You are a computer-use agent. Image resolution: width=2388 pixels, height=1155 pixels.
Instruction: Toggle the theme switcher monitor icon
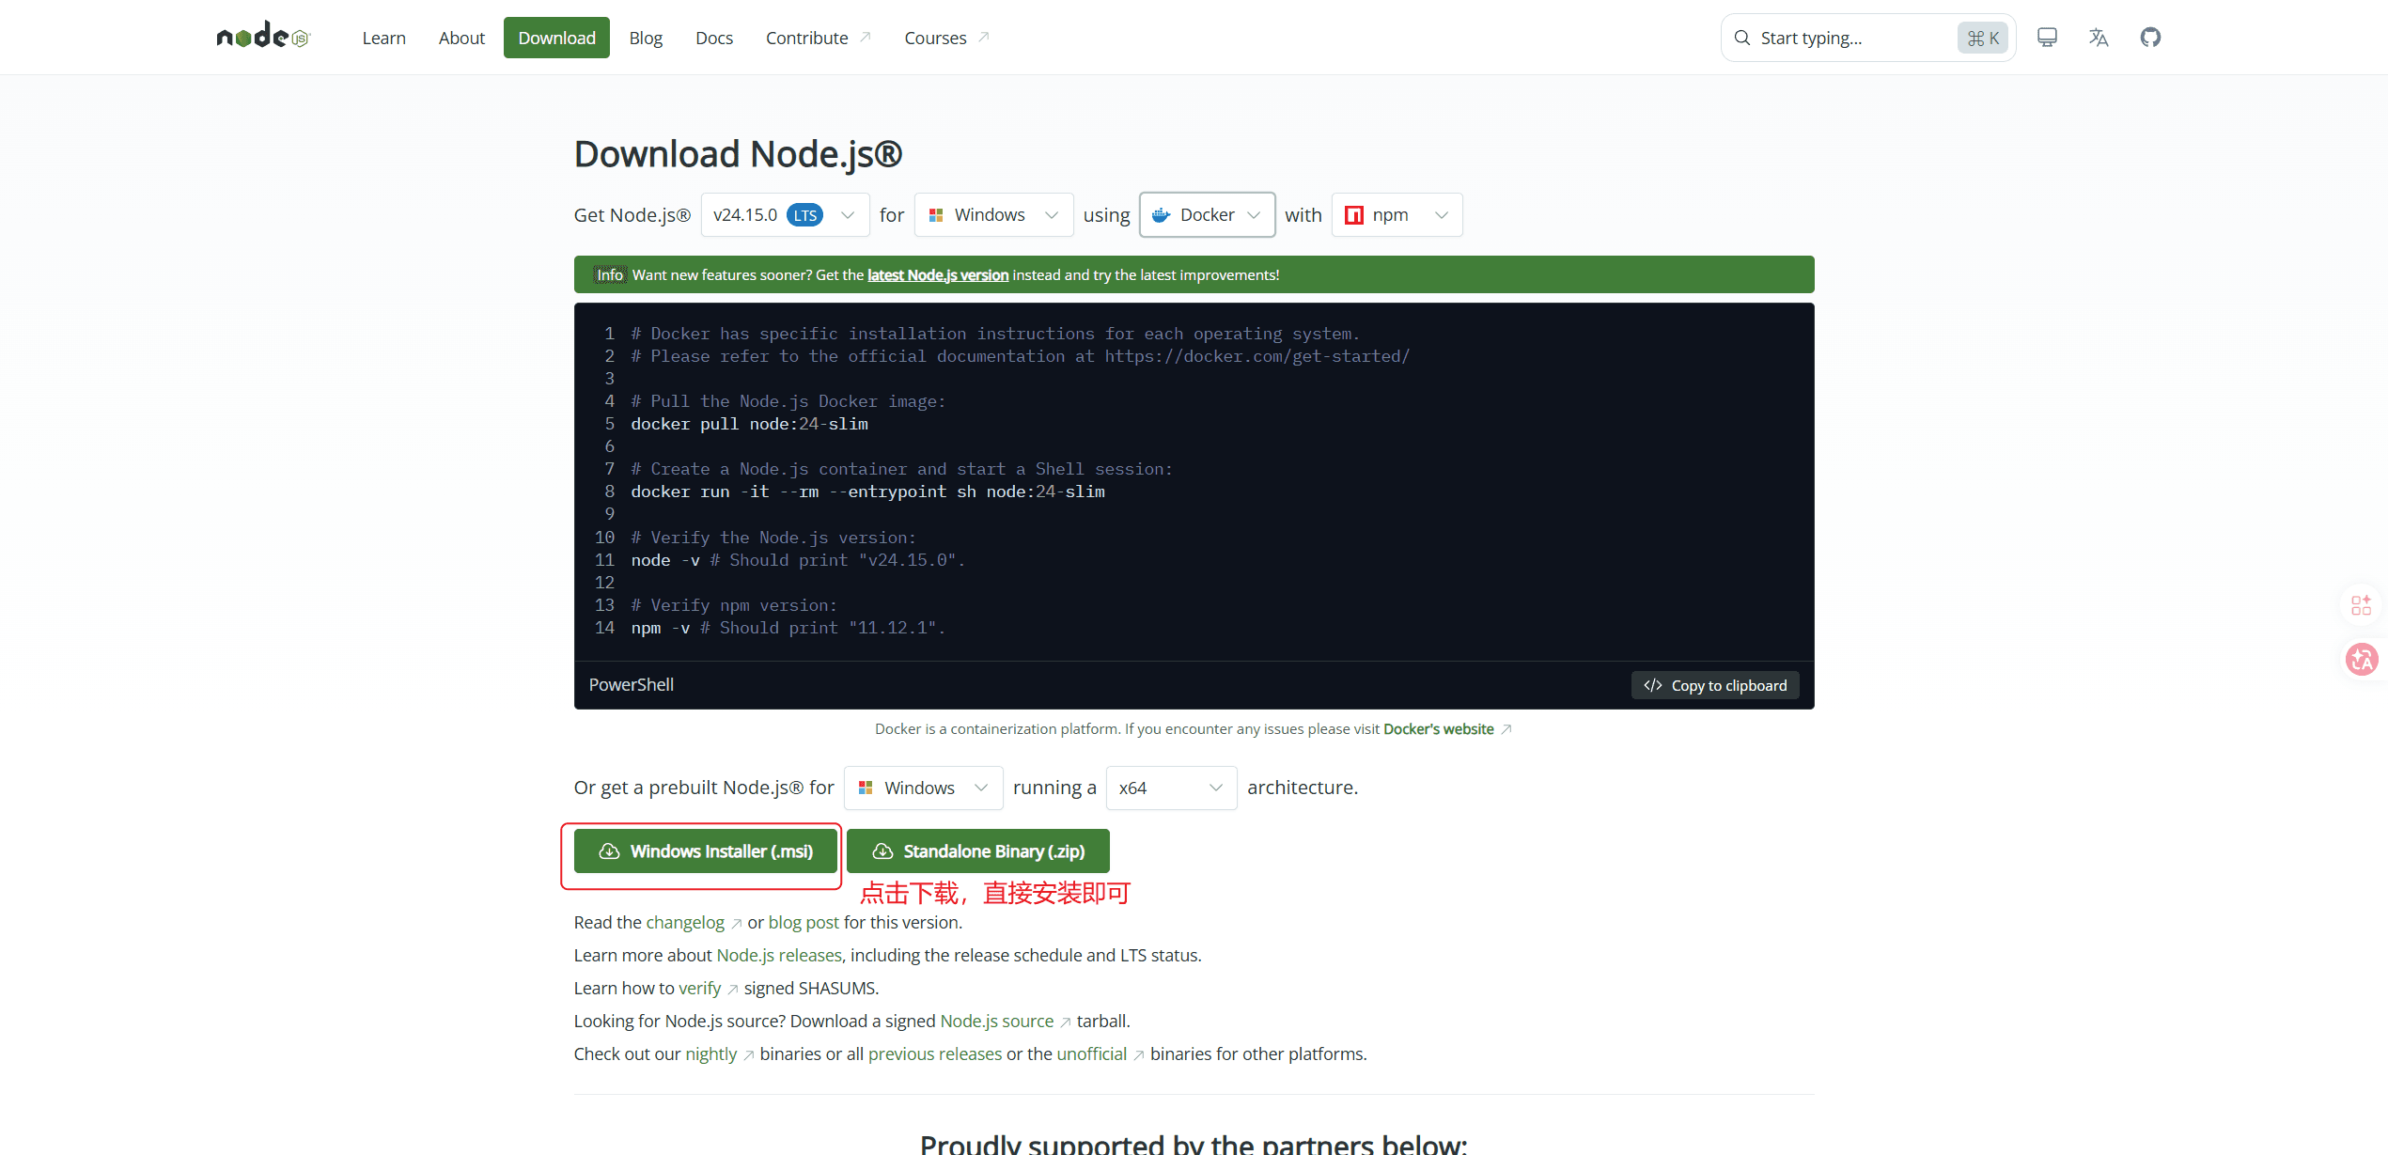coord(2047,38)
